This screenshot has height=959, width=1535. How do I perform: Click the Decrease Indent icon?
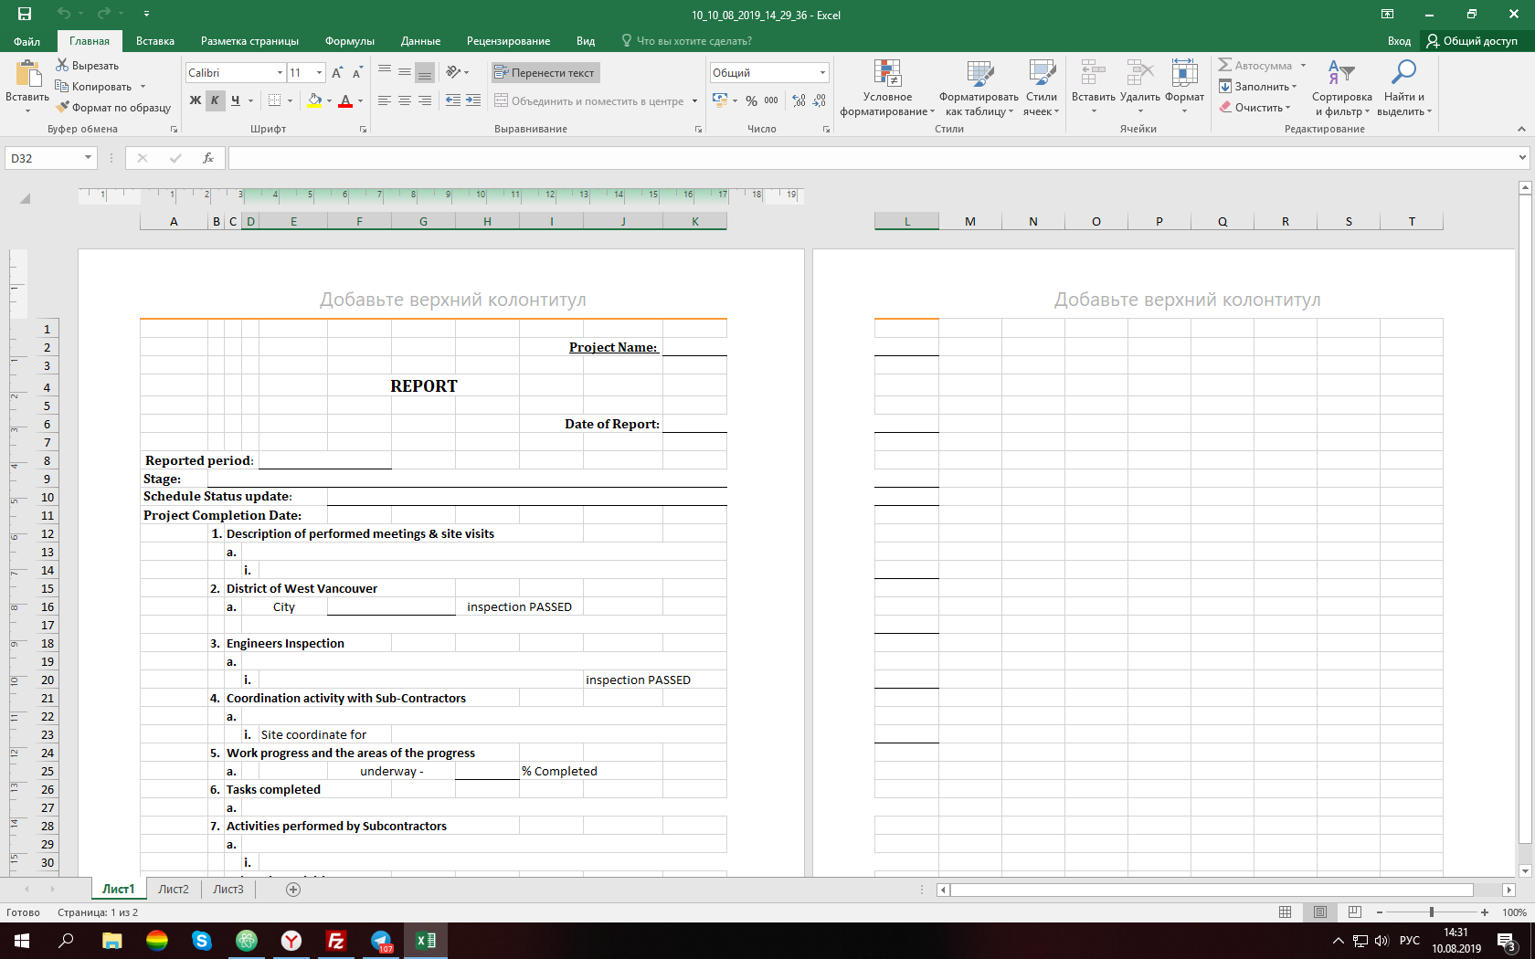(x=453, y=100)
